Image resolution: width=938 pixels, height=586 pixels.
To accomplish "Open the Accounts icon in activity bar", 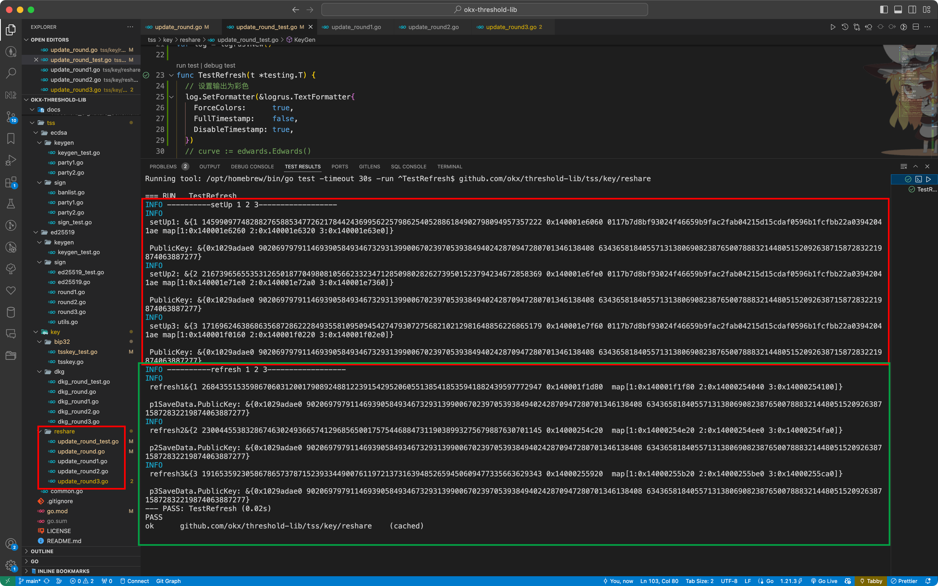I will tap(11, 544).
